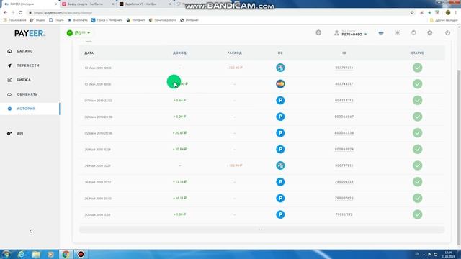The height and width of the screenshot is (259, 461).
Task: Click the +16.13 income amount
Action: click(179, 199)
